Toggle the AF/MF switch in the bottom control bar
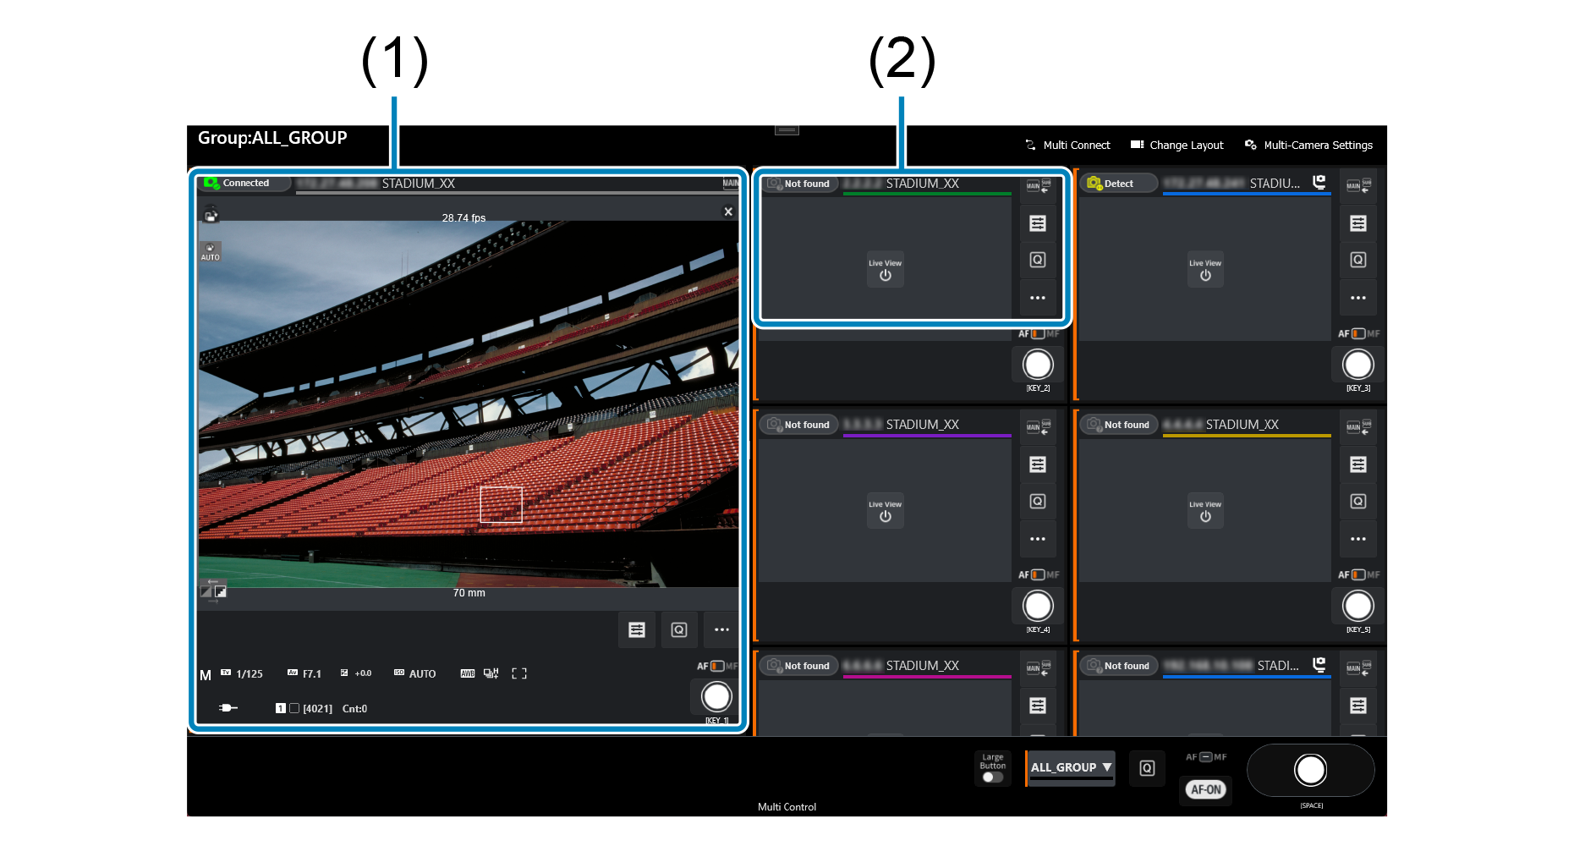The image size is (1585, 857). (x=1205, y=757)
